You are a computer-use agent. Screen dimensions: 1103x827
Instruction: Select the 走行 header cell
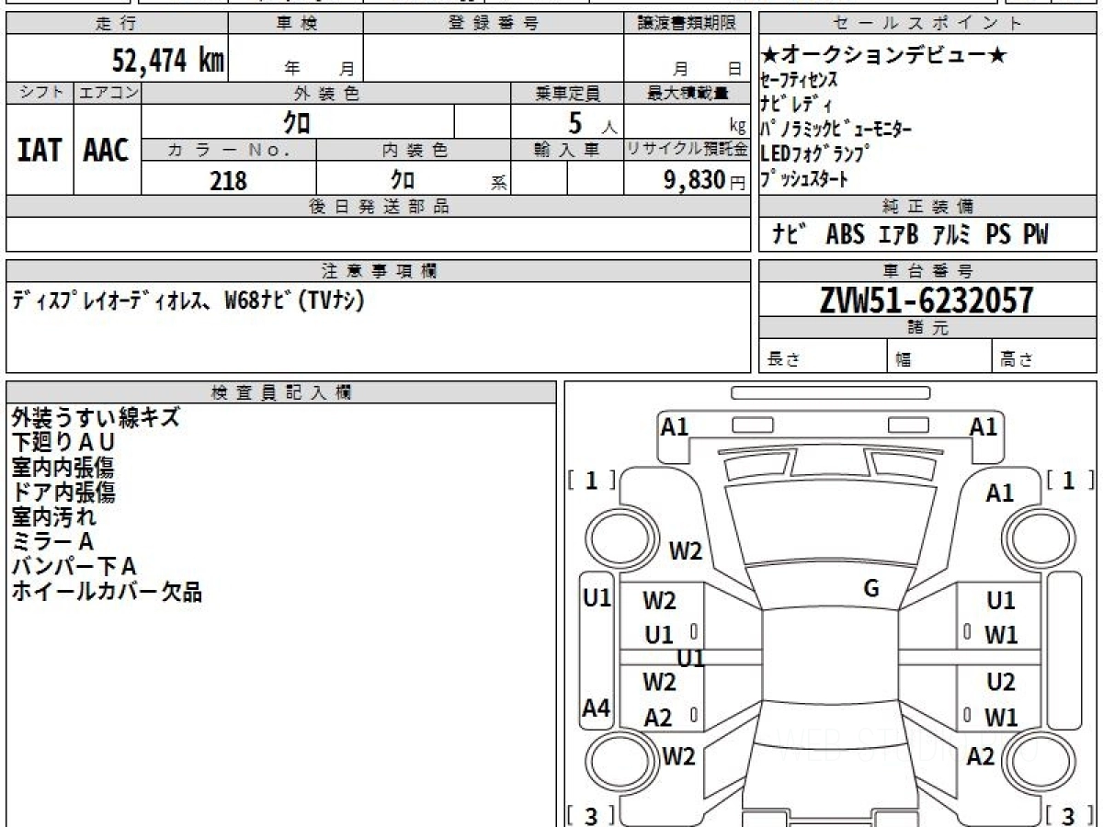(117, 24)
